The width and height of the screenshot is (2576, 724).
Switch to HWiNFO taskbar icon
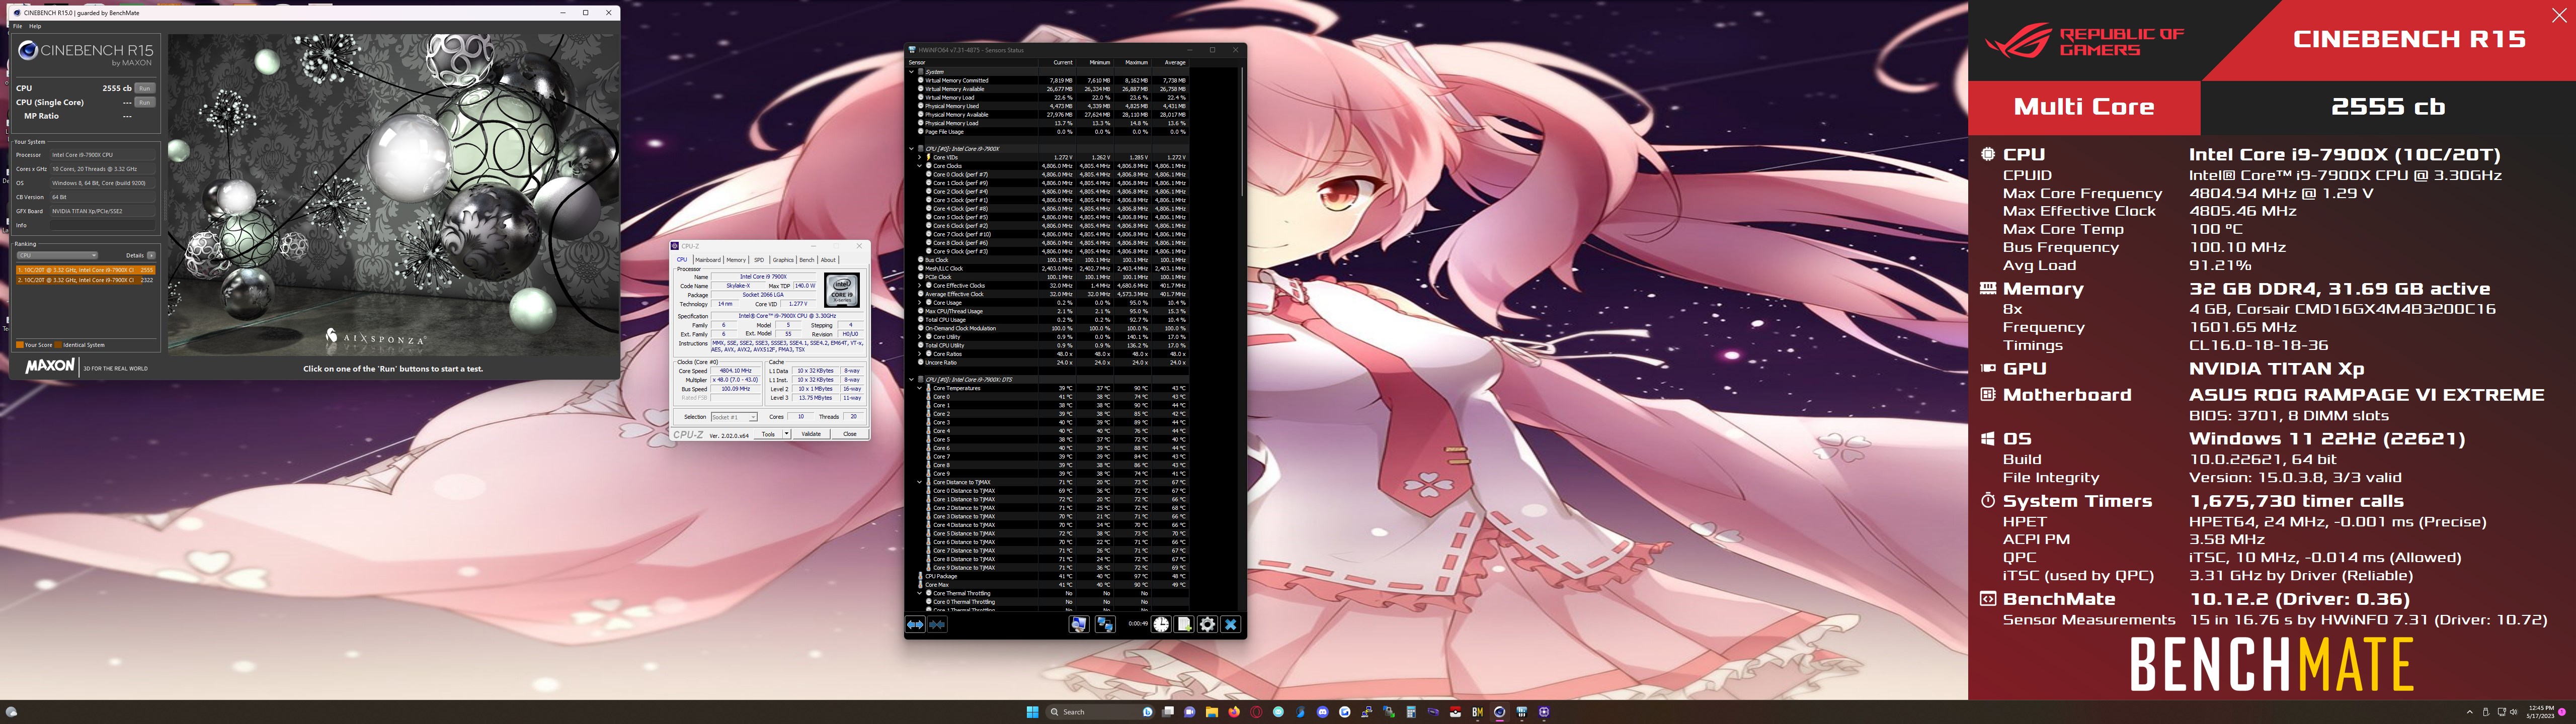click(1522, 712)
